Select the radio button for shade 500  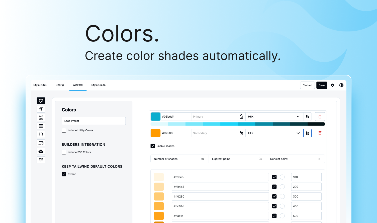click(282, 216)
